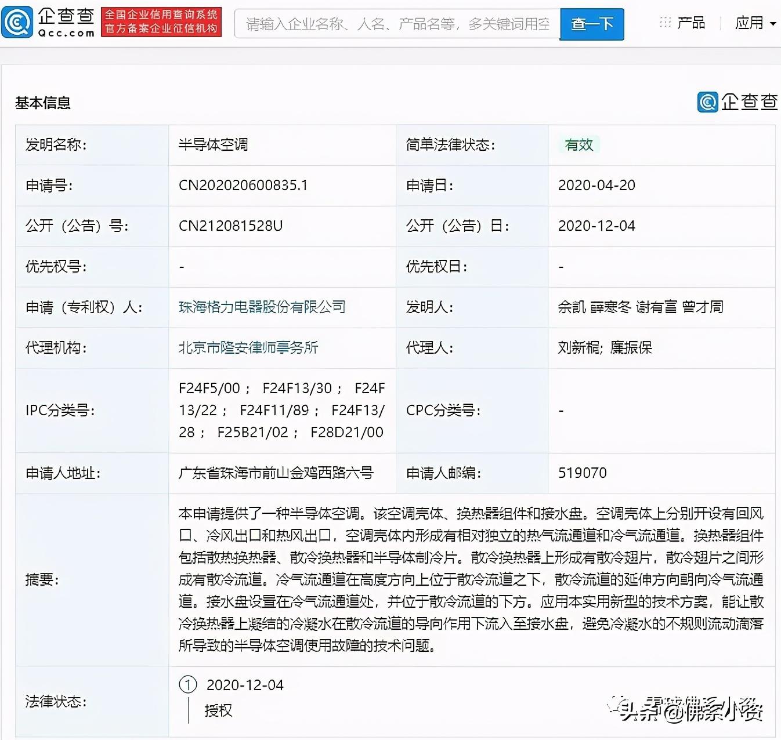Click the 申请号 label
Viewport: 781px width, 740px height.
(x=49, y=185)
